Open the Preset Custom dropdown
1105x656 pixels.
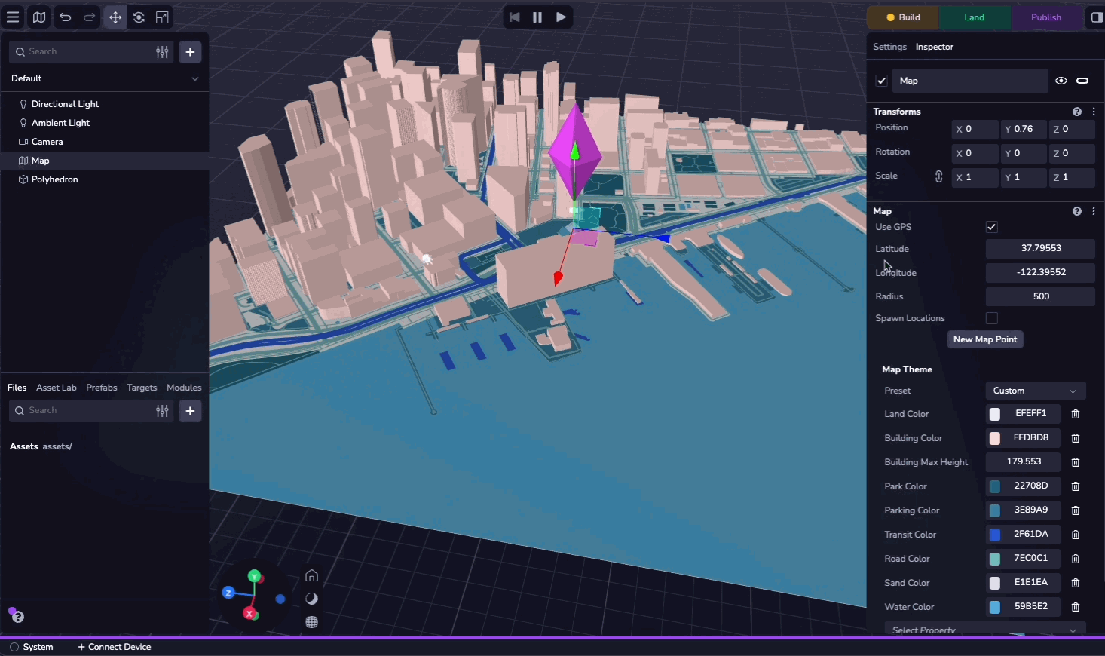(1035, 391)
